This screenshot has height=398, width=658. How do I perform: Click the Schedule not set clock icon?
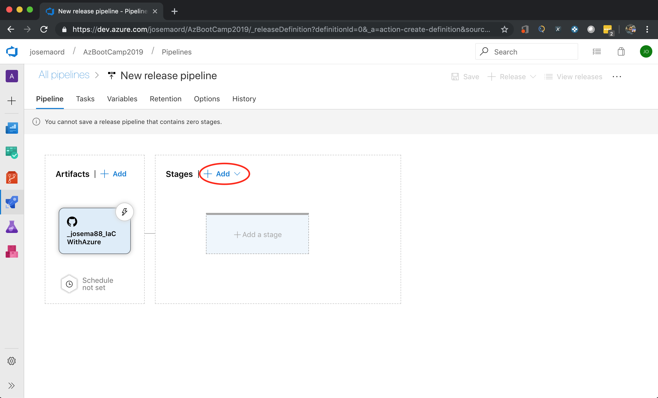pos(69,284)
